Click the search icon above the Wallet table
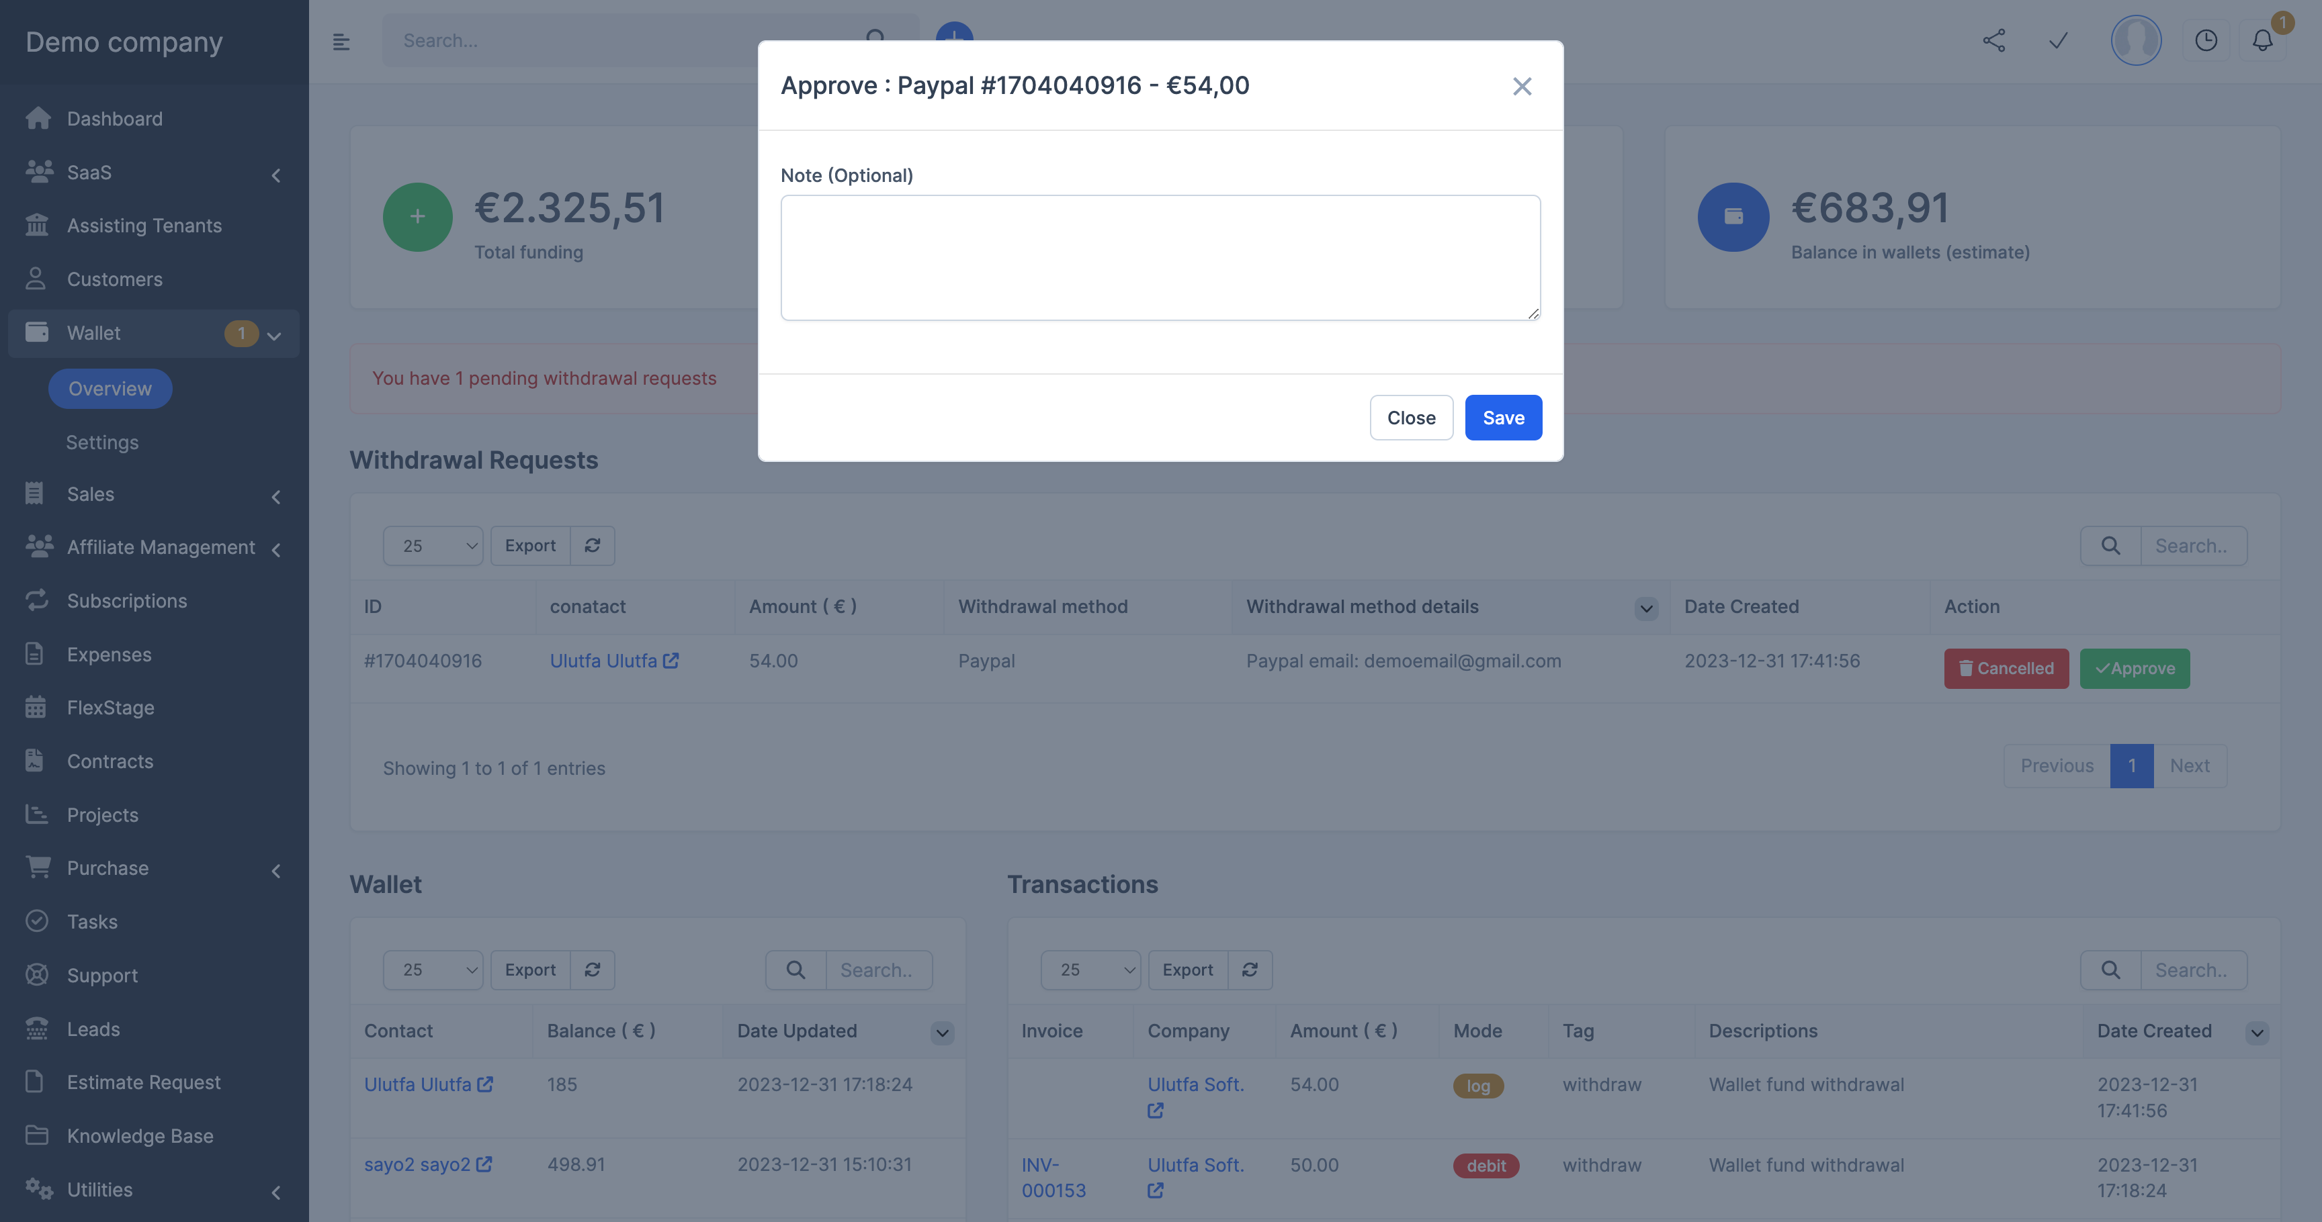 point(794,970)
